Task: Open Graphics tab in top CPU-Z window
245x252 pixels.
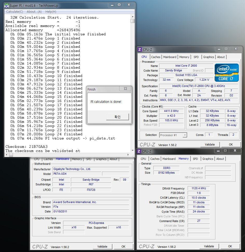Action: [x=208, y=57]
